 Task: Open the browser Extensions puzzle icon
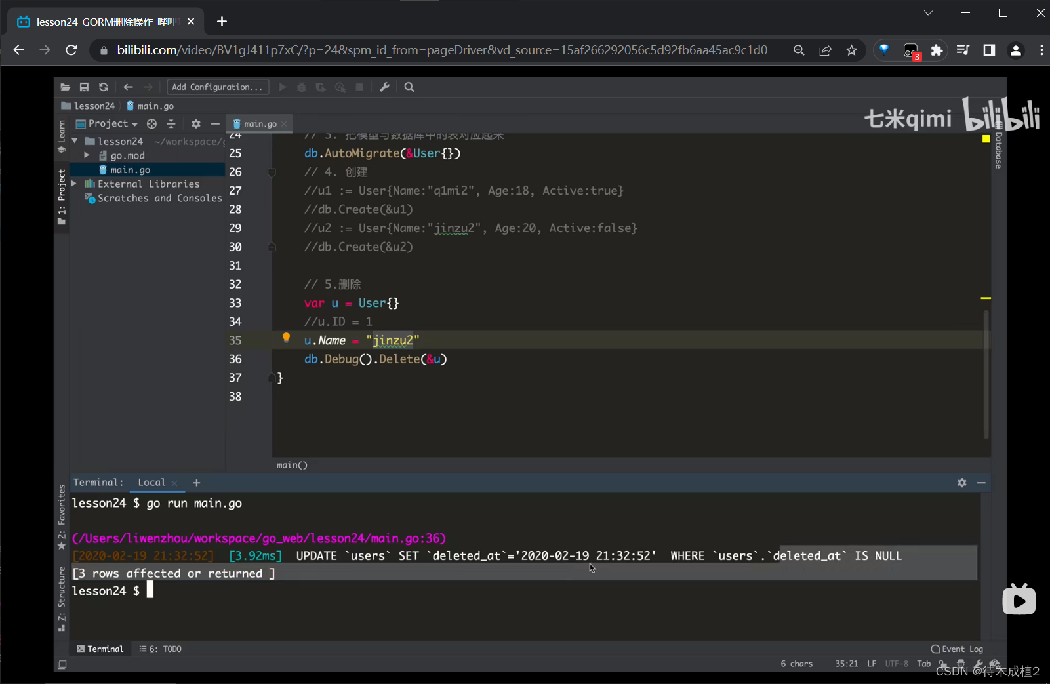937,50
